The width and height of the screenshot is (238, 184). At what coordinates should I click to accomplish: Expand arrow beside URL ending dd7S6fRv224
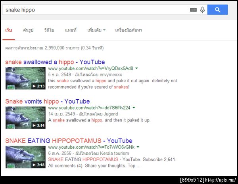(x=134, y=108)
